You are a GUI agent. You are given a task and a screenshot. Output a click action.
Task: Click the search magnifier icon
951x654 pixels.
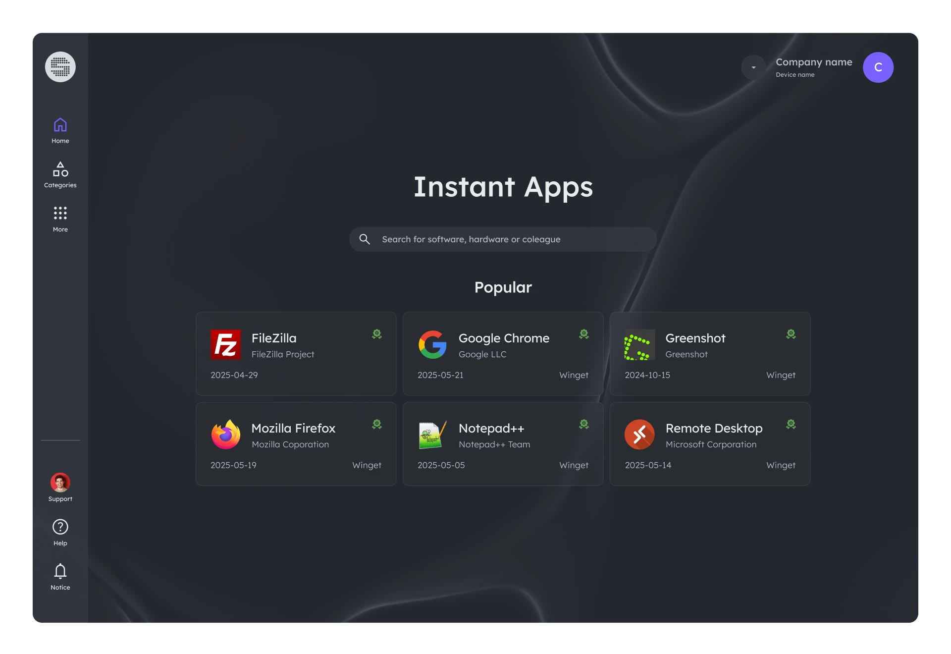365,239
